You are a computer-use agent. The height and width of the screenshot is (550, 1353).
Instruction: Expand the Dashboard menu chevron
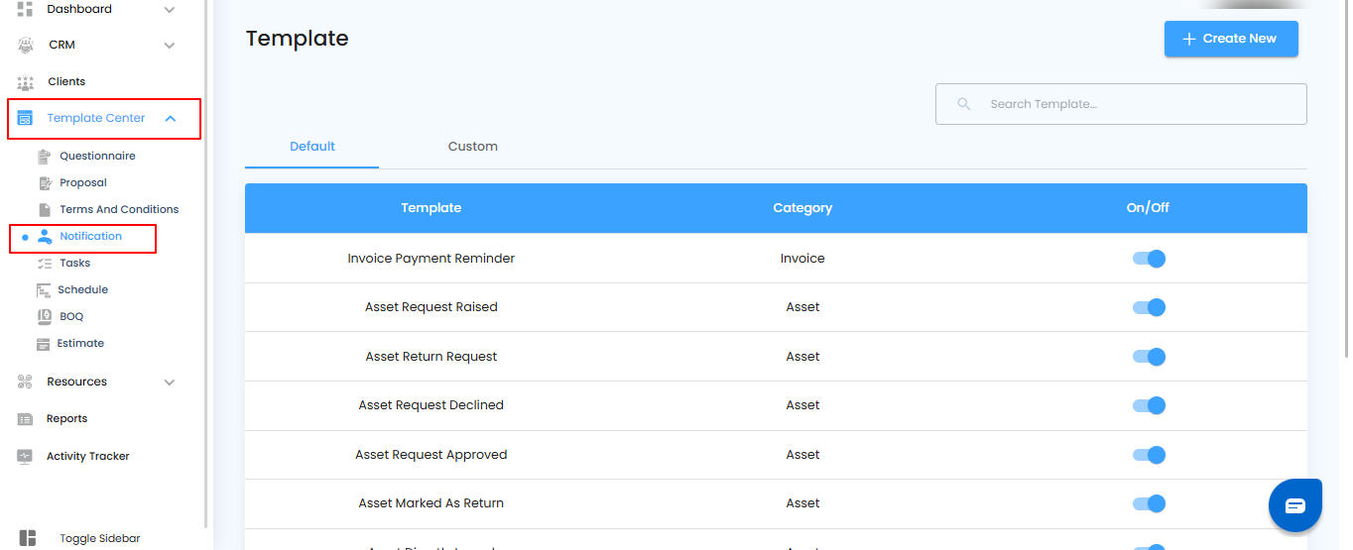[170, 10]
